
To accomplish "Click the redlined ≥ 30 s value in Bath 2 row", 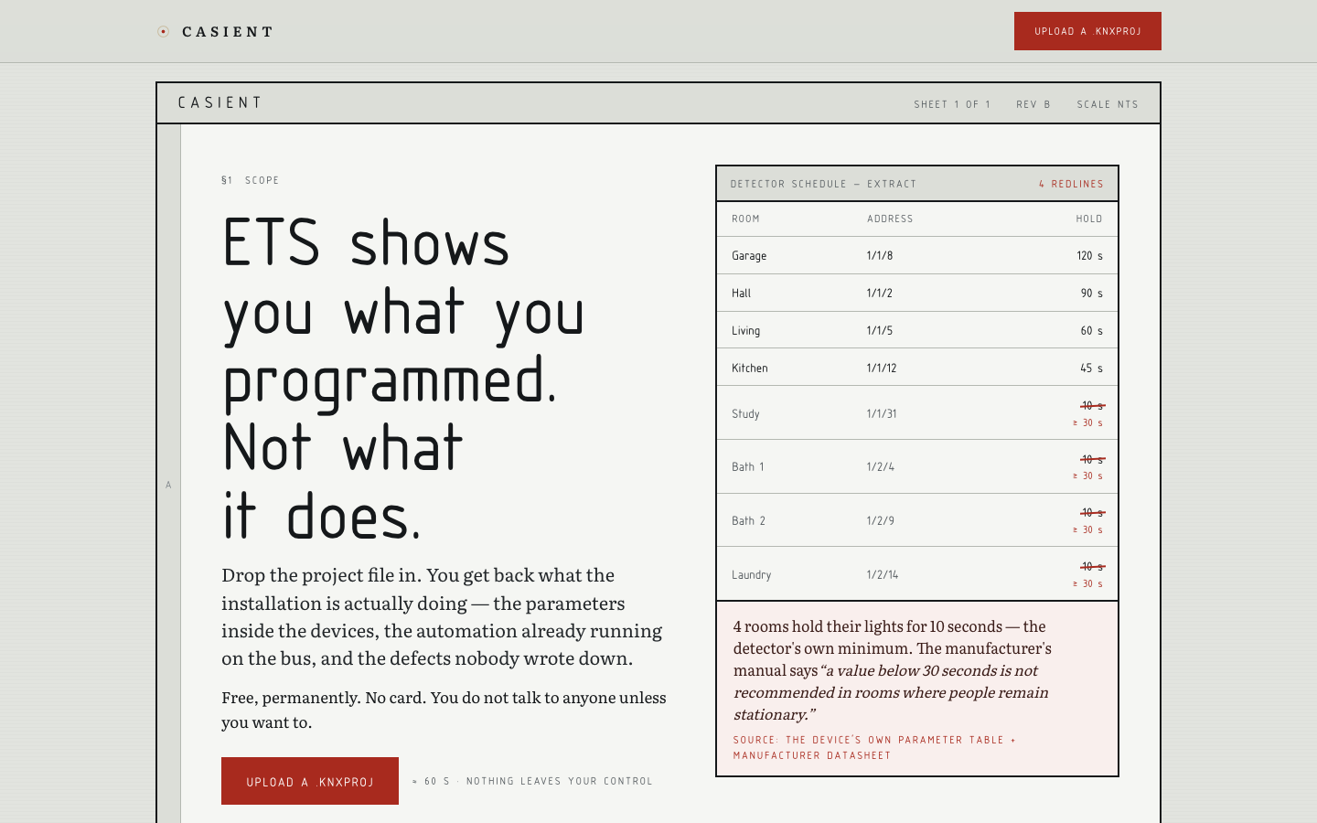I will tap(1087, 529).
